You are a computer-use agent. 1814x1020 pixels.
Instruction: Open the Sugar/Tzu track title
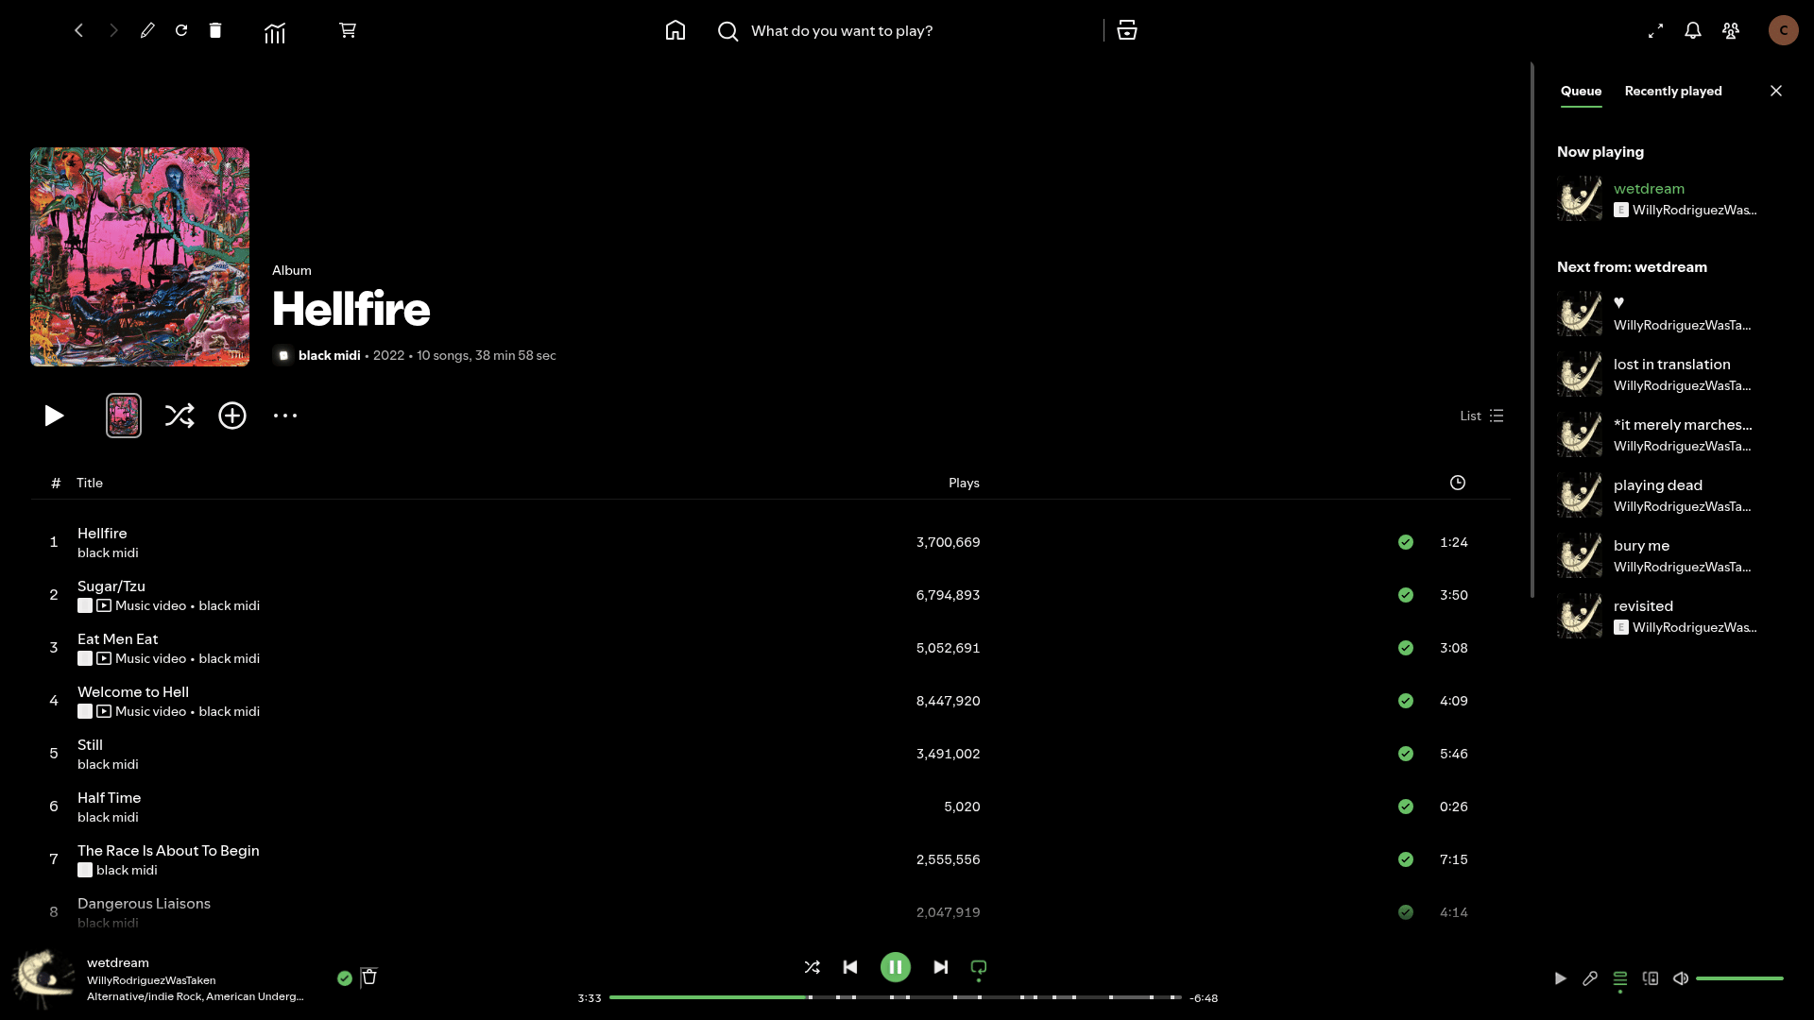click(111, 586)
